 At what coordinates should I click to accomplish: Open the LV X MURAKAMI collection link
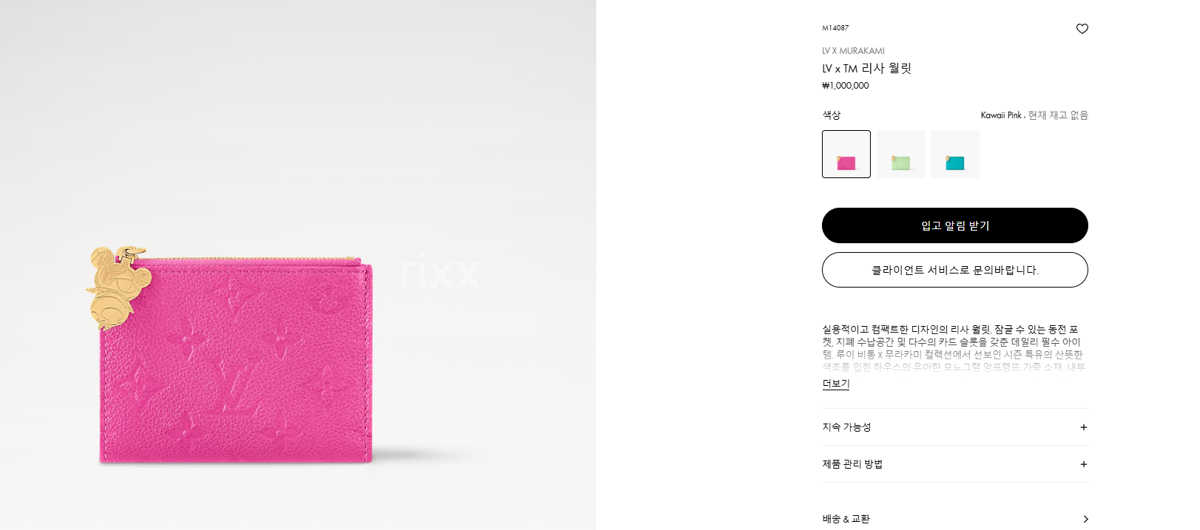tap(853, 51)
